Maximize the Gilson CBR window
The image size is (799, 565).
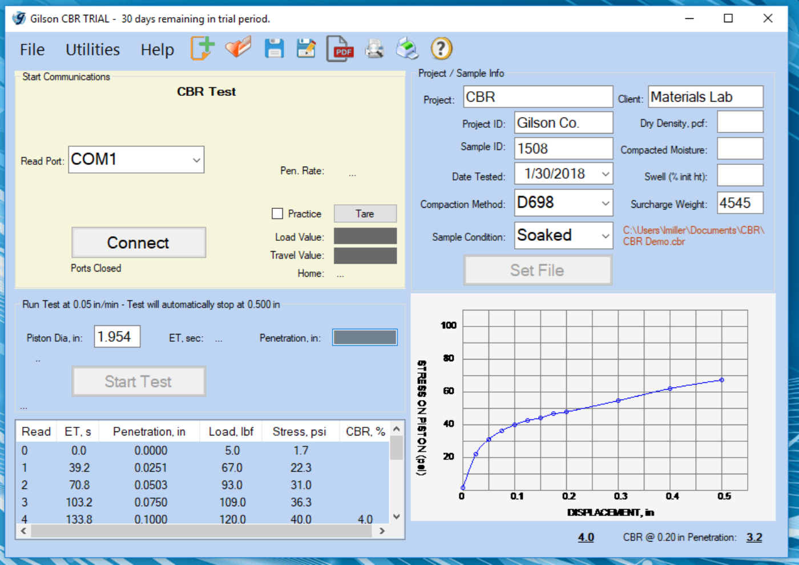tap(728, 18)
